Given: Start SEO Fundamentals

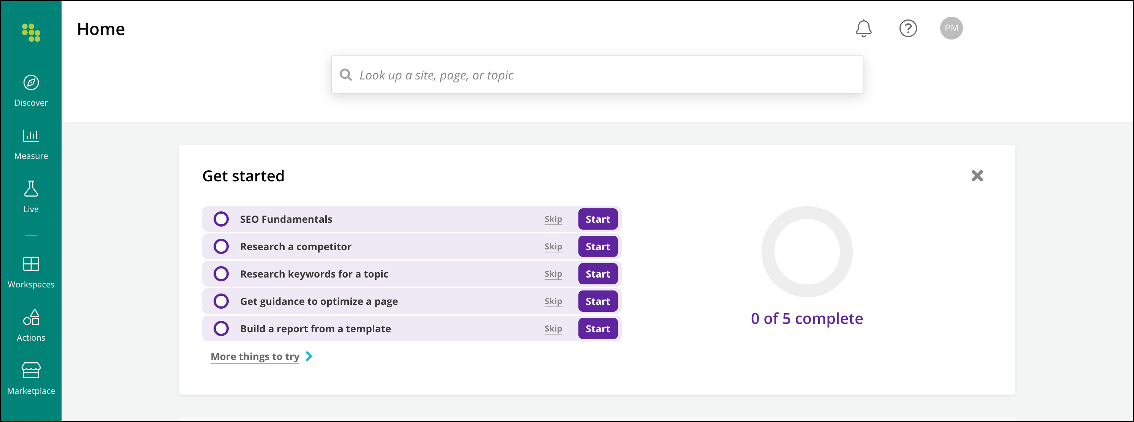Looking at the screenshot, I should (x=598, y=219).
